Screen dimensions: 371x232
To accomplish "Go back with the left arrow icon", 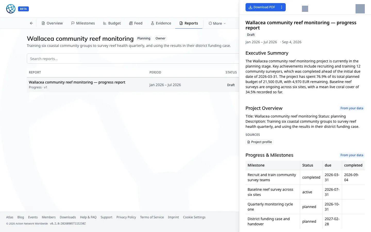I will (31, 23).
